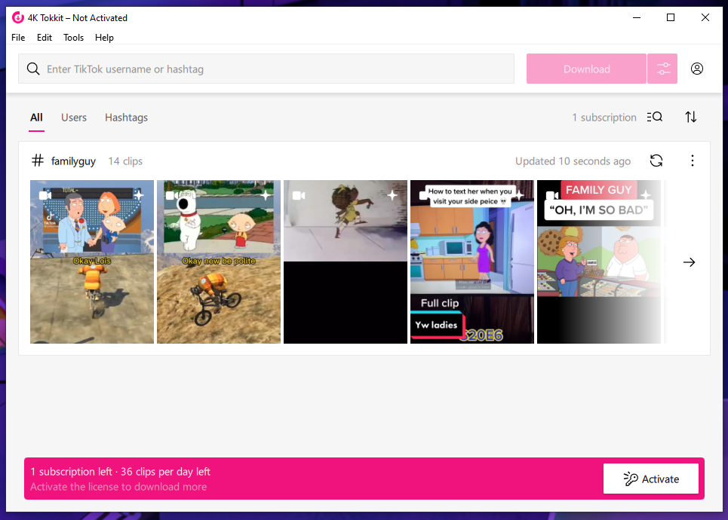Image resolution: width=728 pixels, height=520 pixels.
Task: Click the account profile icon
Action: 697,69
